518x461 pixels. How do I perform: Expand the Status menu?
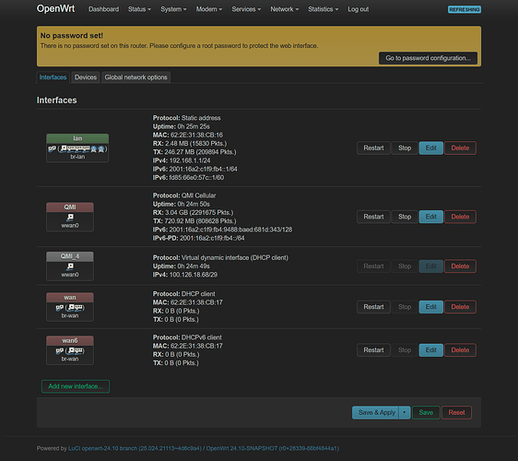[139, 9]
